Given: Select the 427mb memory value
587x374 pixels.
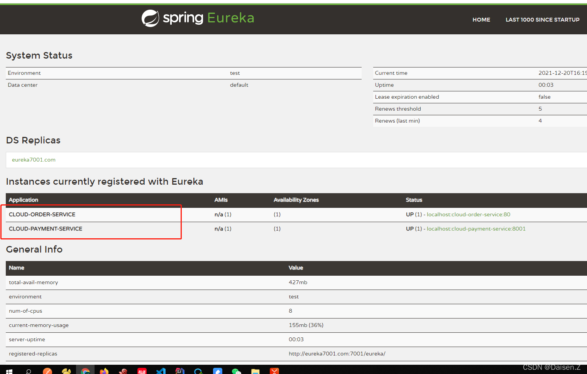Looking at the screenshot, I should coord(298,282).
